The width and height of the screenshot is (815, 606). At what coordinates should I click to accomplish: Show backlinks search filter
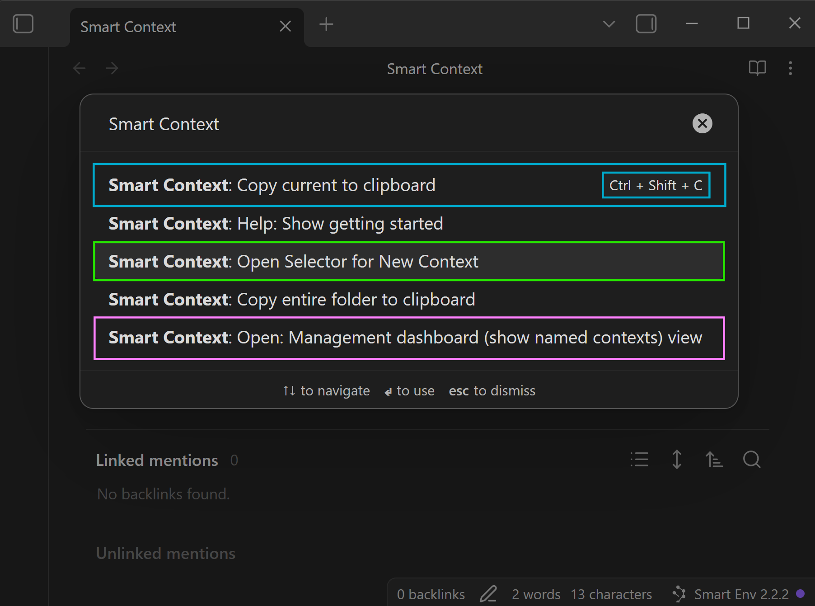coord(752,460)
